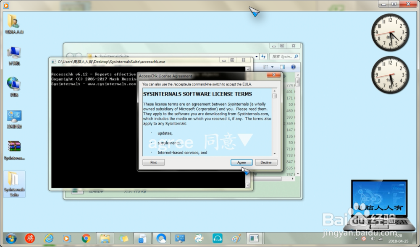Click the Explorer refresh button
420x247 pixels.
(264, 57)
